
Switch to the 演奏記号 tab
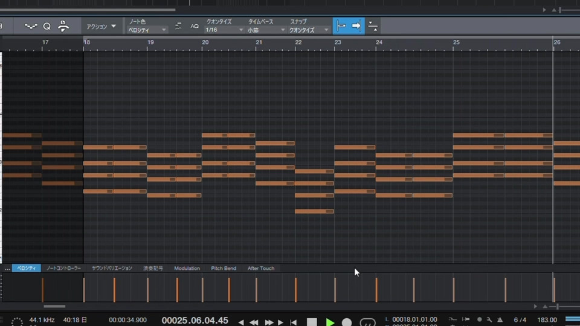(x=153, y=268)
